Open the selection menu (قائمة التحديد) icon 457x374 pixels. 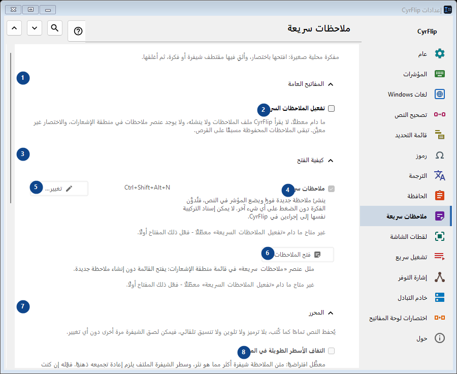440,135
